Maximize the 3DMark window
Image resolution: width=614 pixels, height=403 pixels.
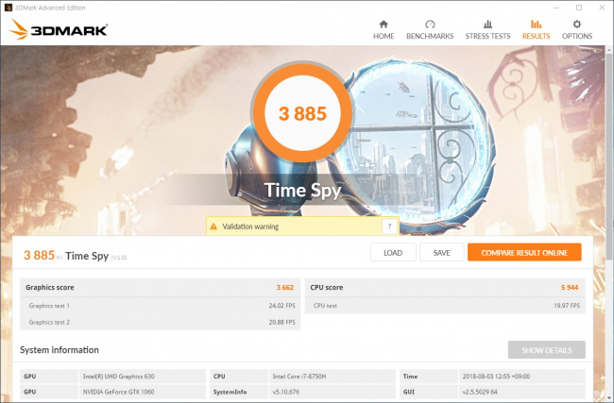pos(578,7)
